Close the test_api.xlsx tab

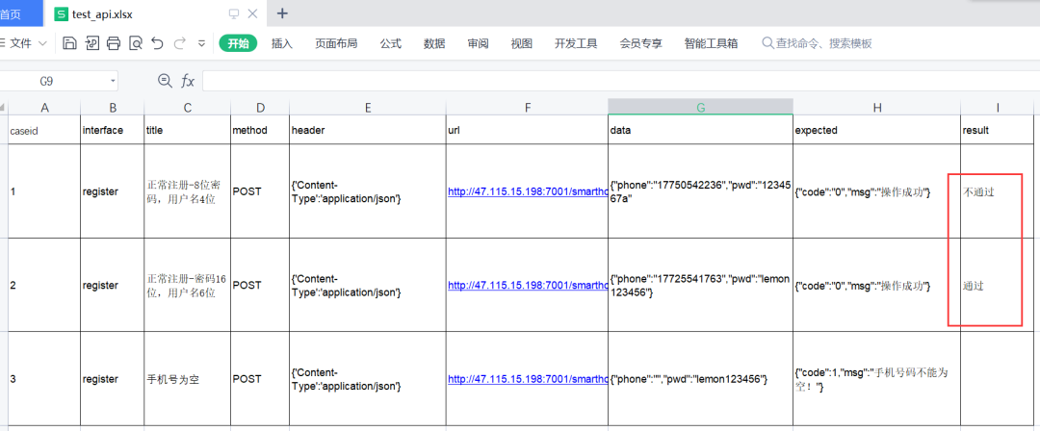[x=252, y=13]
